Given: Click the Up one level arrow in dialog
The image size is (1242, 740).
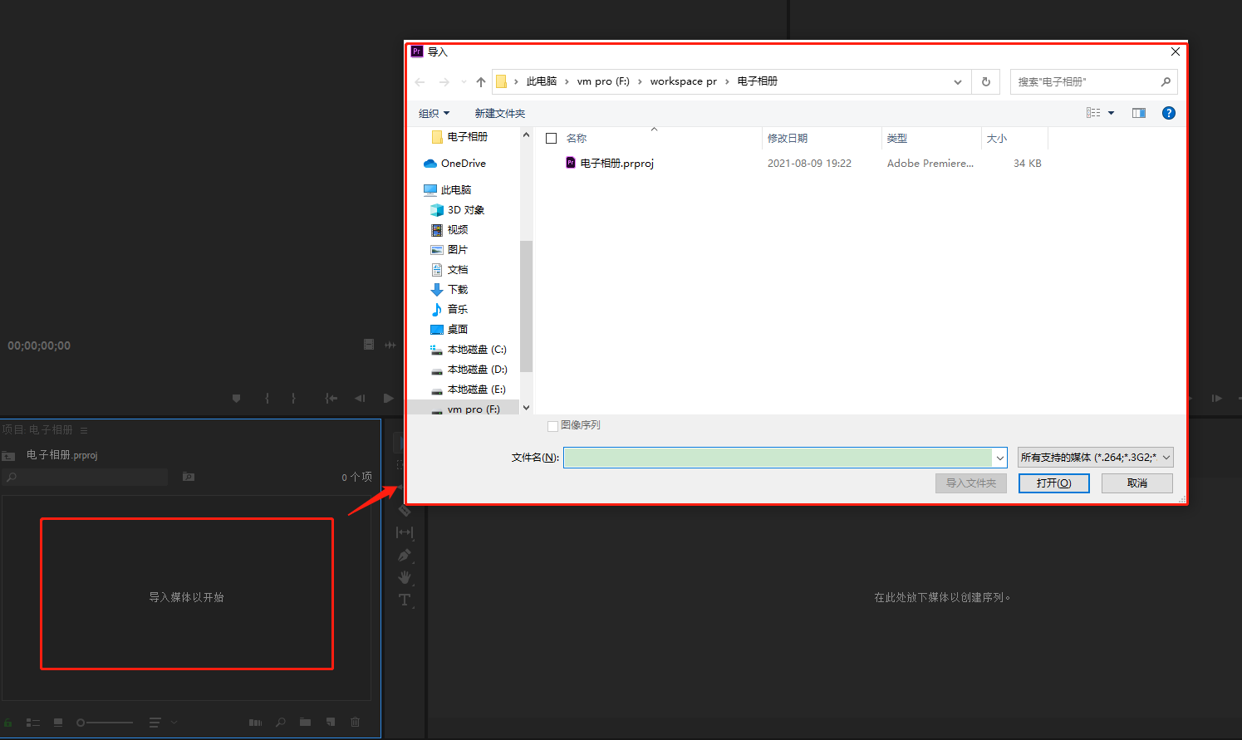Looking at the screenshot, I should [481, 81].
